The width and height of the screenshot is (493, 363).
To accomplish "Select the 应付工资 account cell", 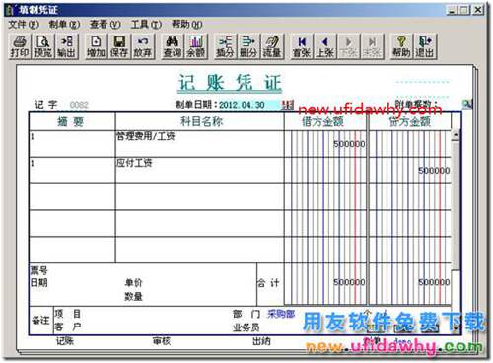I will click(199, 171).
